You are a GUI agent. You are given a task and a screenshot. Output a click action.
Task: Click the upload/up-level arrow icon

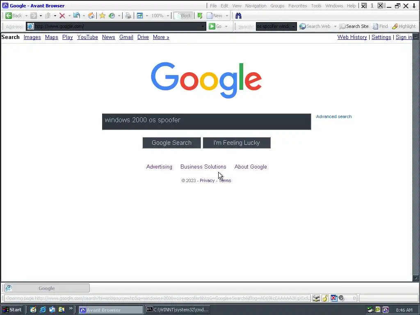pyautogui.click(x=48, y=16)
